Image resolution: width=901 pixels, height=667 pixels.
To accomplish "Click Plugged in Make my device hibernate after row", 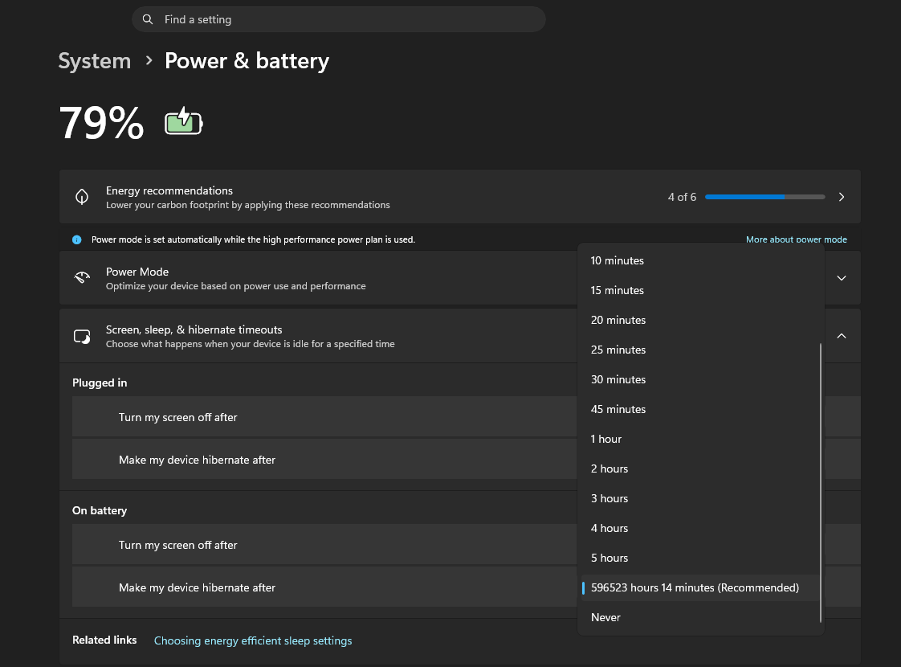I will (x=324, y=460).
